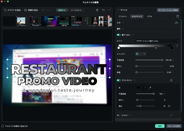The width and height of the screenshot is (184, 131).
Task: Click the filmstrip thumbnail with raised hand sky
Action: point(21,21)
